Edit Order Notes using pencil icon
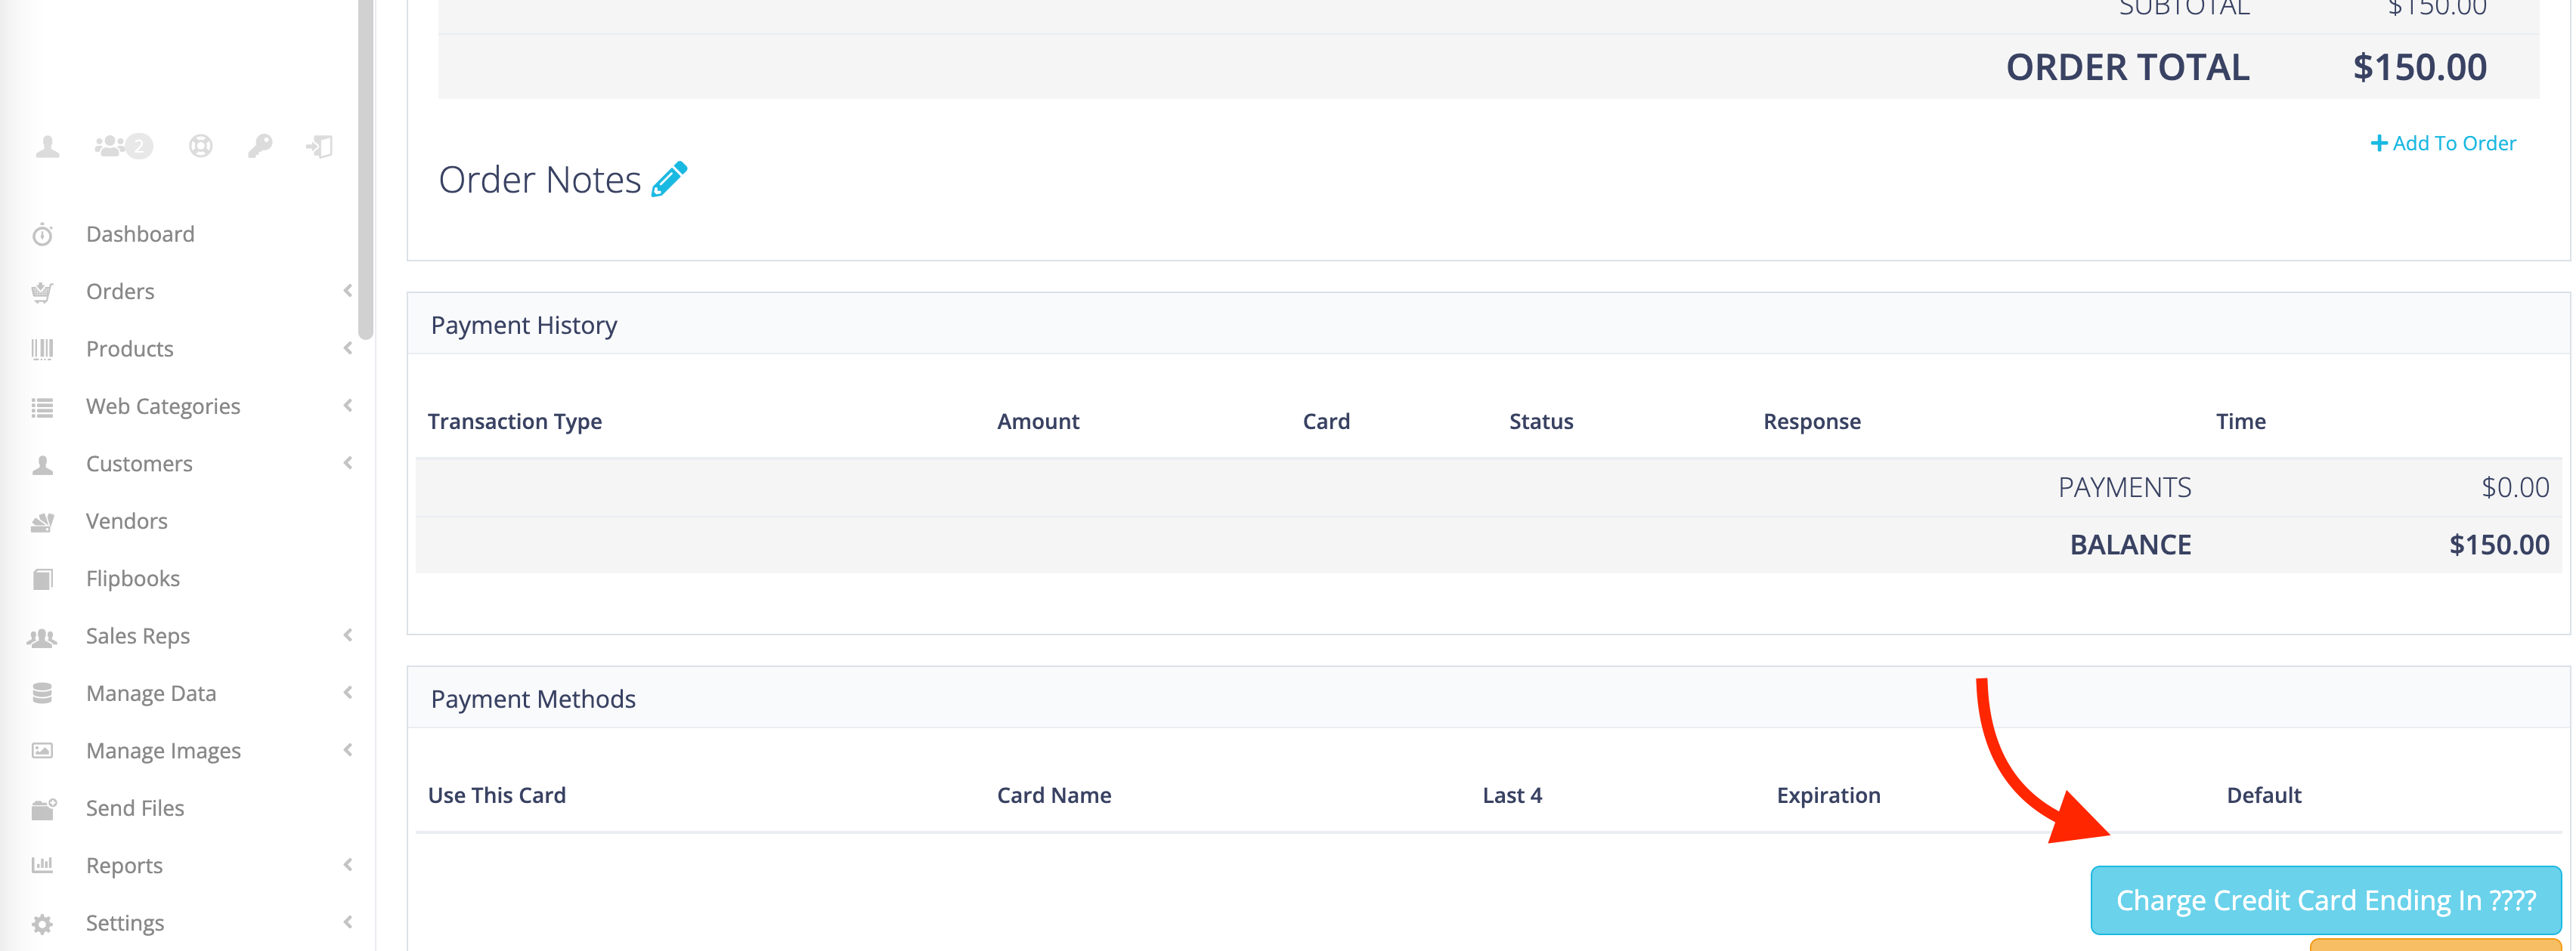This screenshot has width=2576, height=951. point(669,179)
